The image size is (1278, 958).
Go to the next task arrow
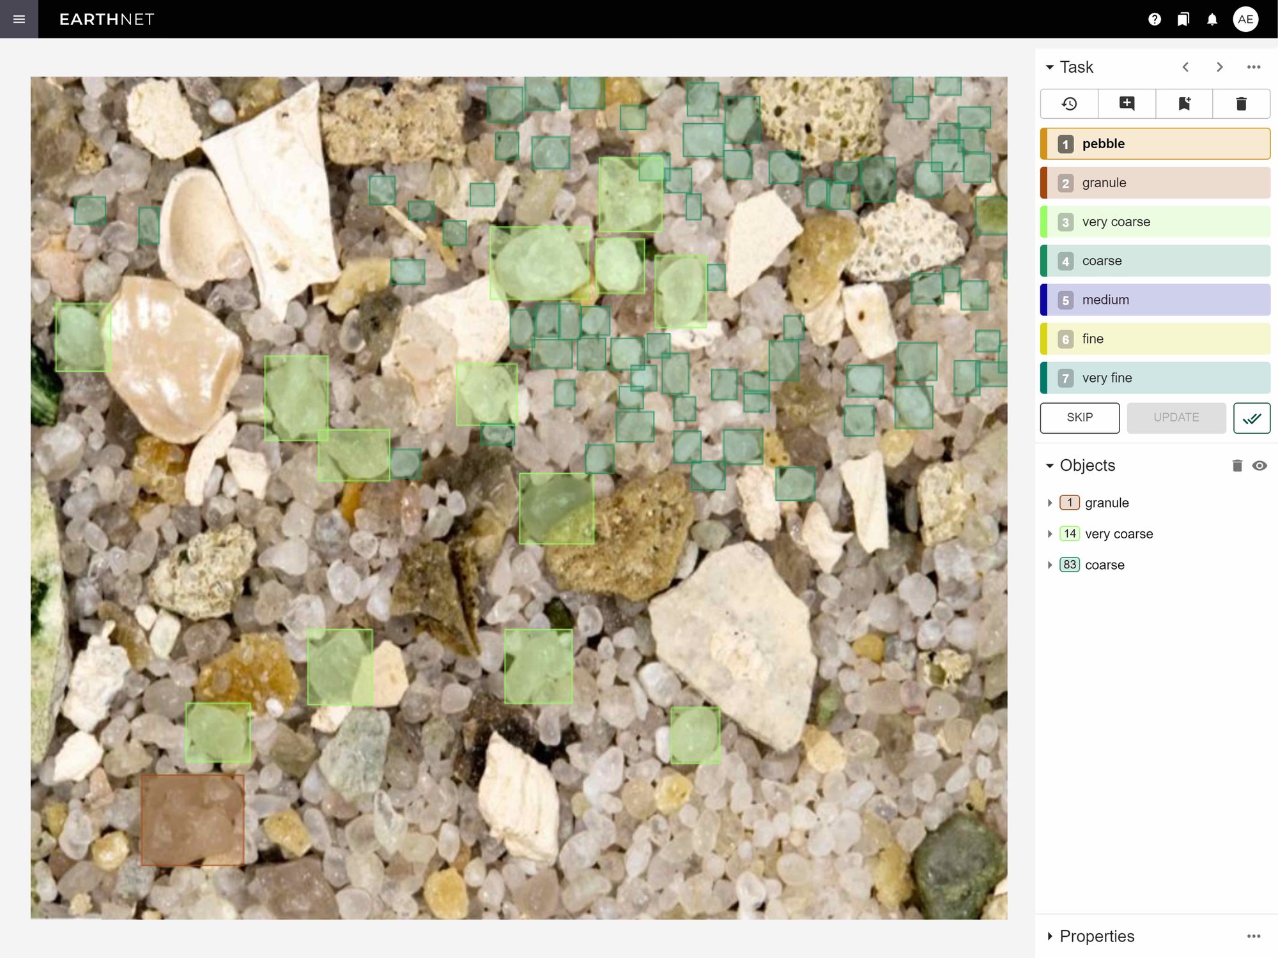coord(1219,67)
